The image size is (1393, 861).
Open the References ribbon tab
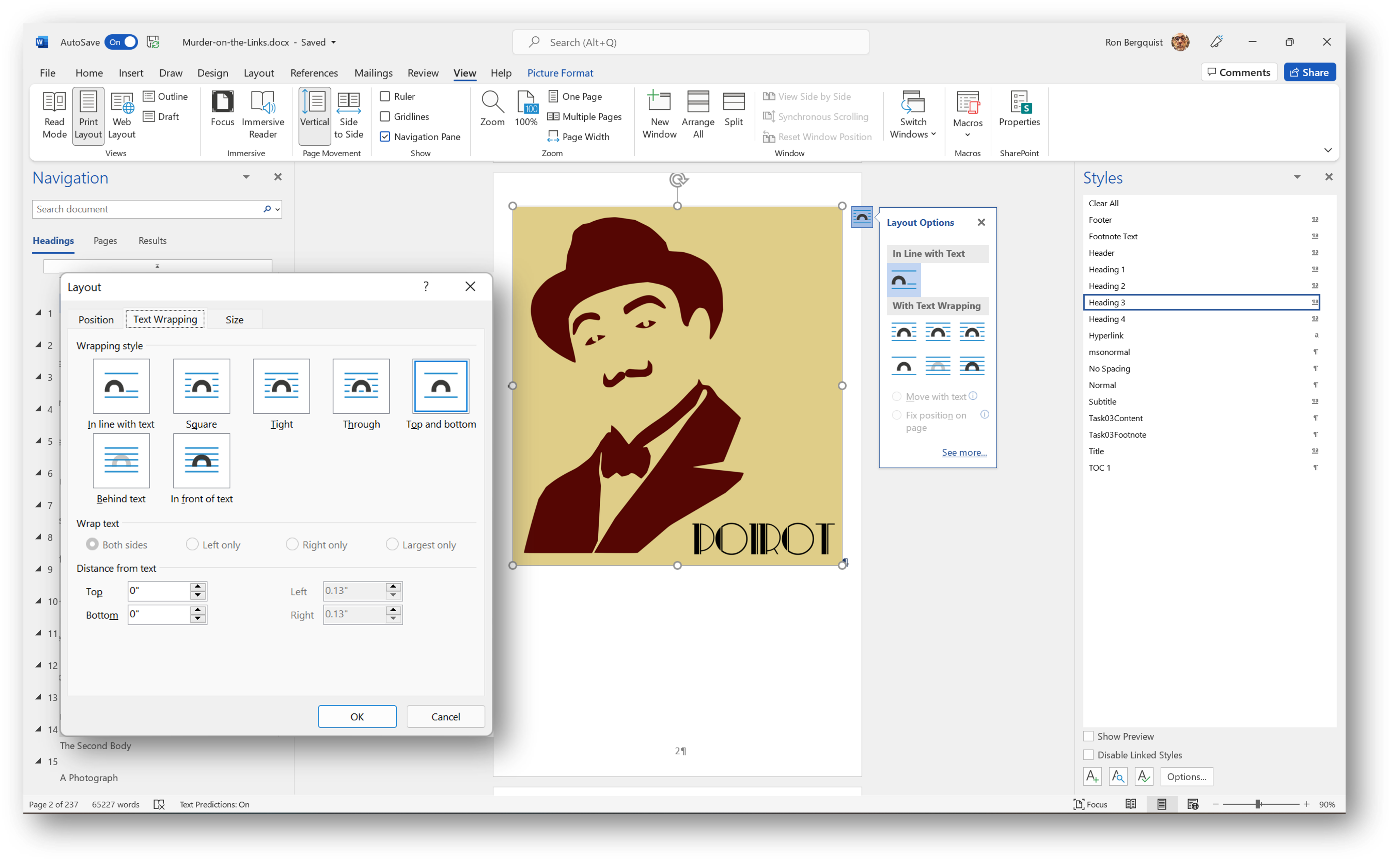coord(314,73)
